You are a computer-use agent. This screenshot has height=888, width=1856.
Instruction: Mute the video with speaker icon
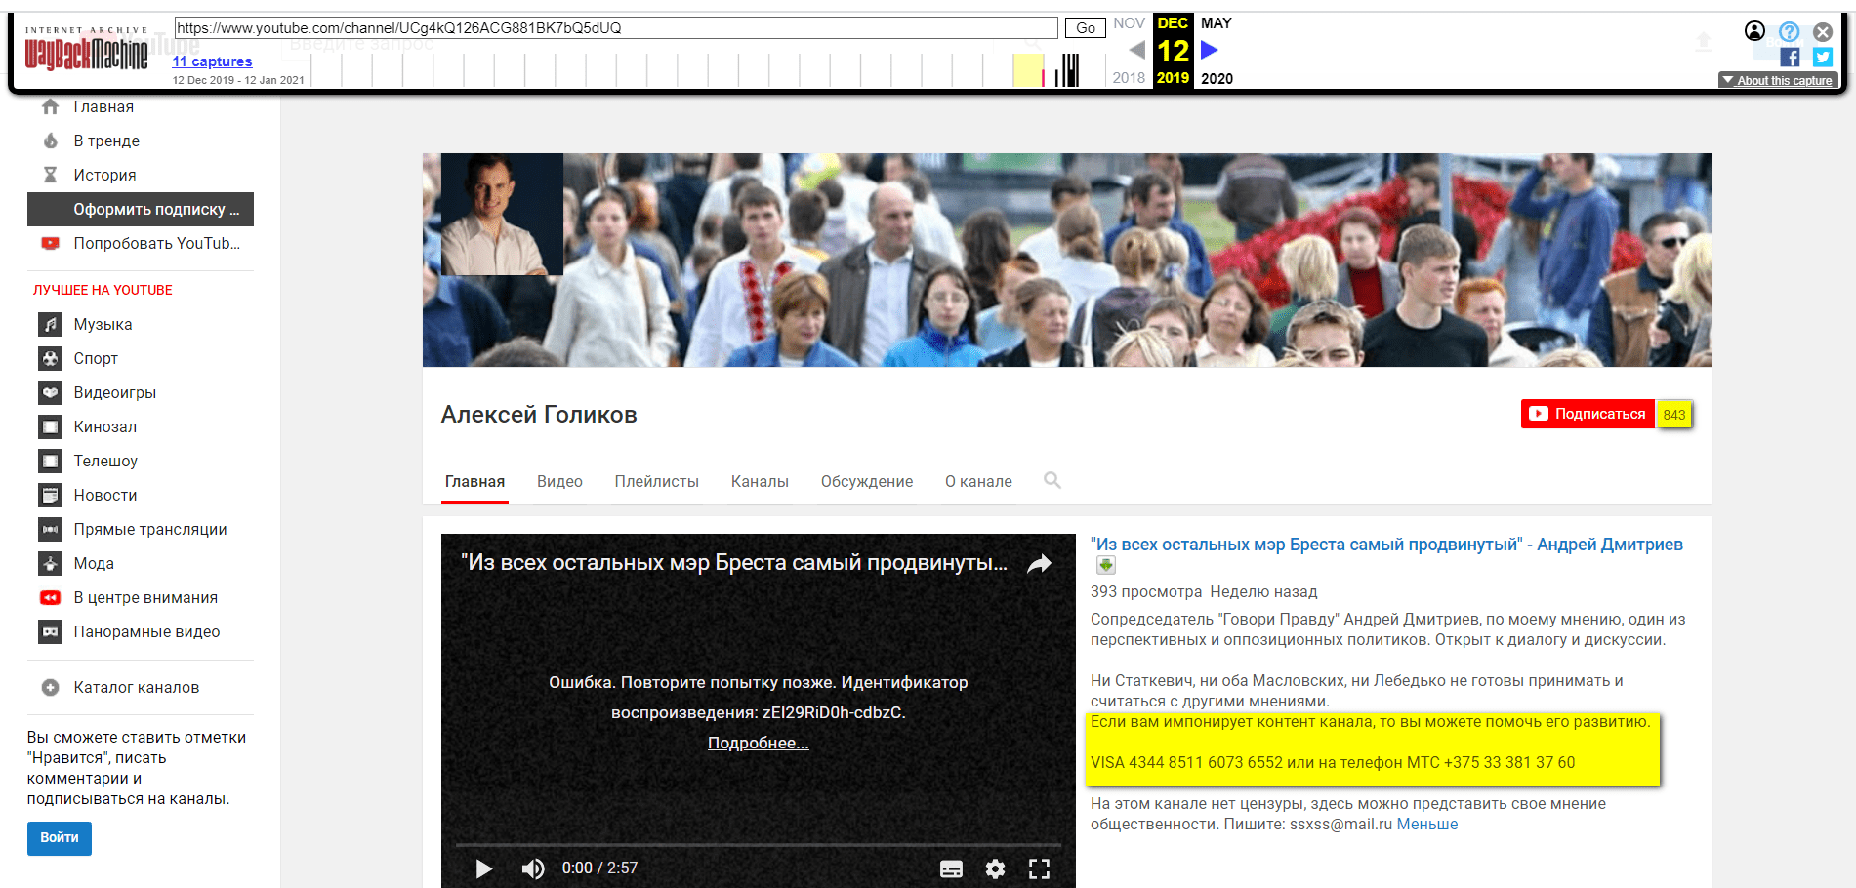(x=533, y=868)
